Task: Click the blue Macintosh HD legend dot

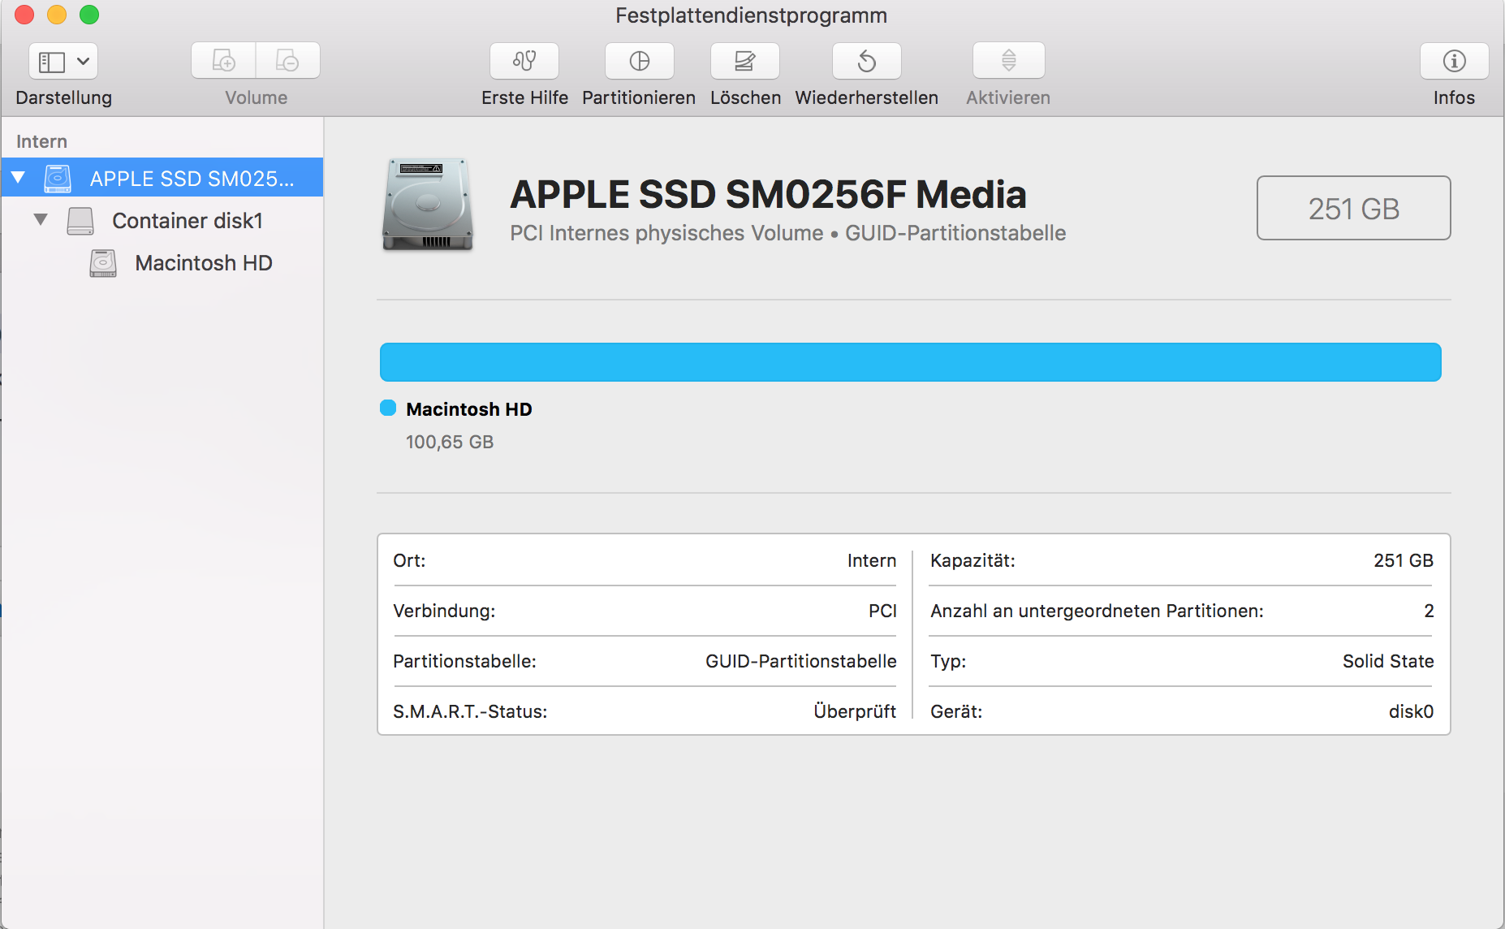Action: pos(388,408)
